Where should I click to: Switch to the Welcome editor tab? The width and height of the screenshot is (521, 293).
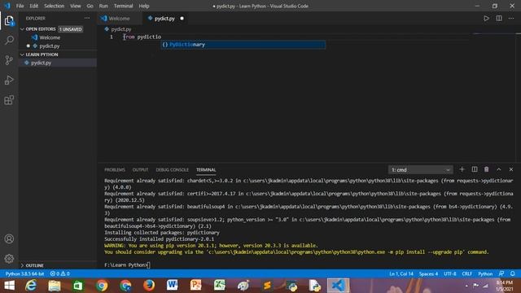[119, 19]
